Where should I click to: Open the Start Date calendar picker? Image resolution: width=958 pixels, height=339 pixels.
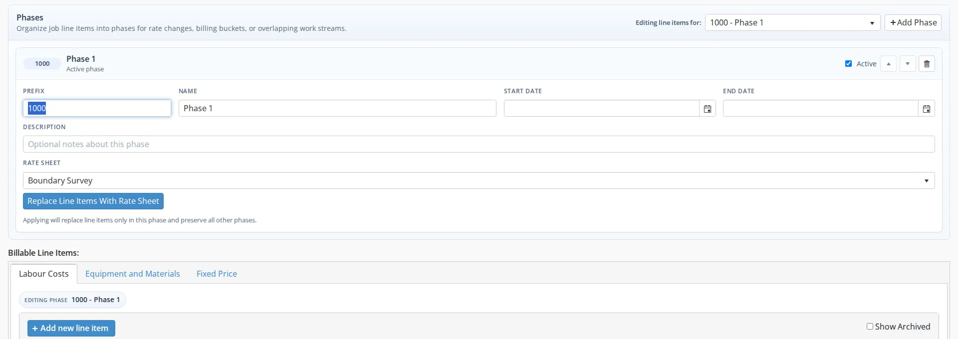point(708,109)
